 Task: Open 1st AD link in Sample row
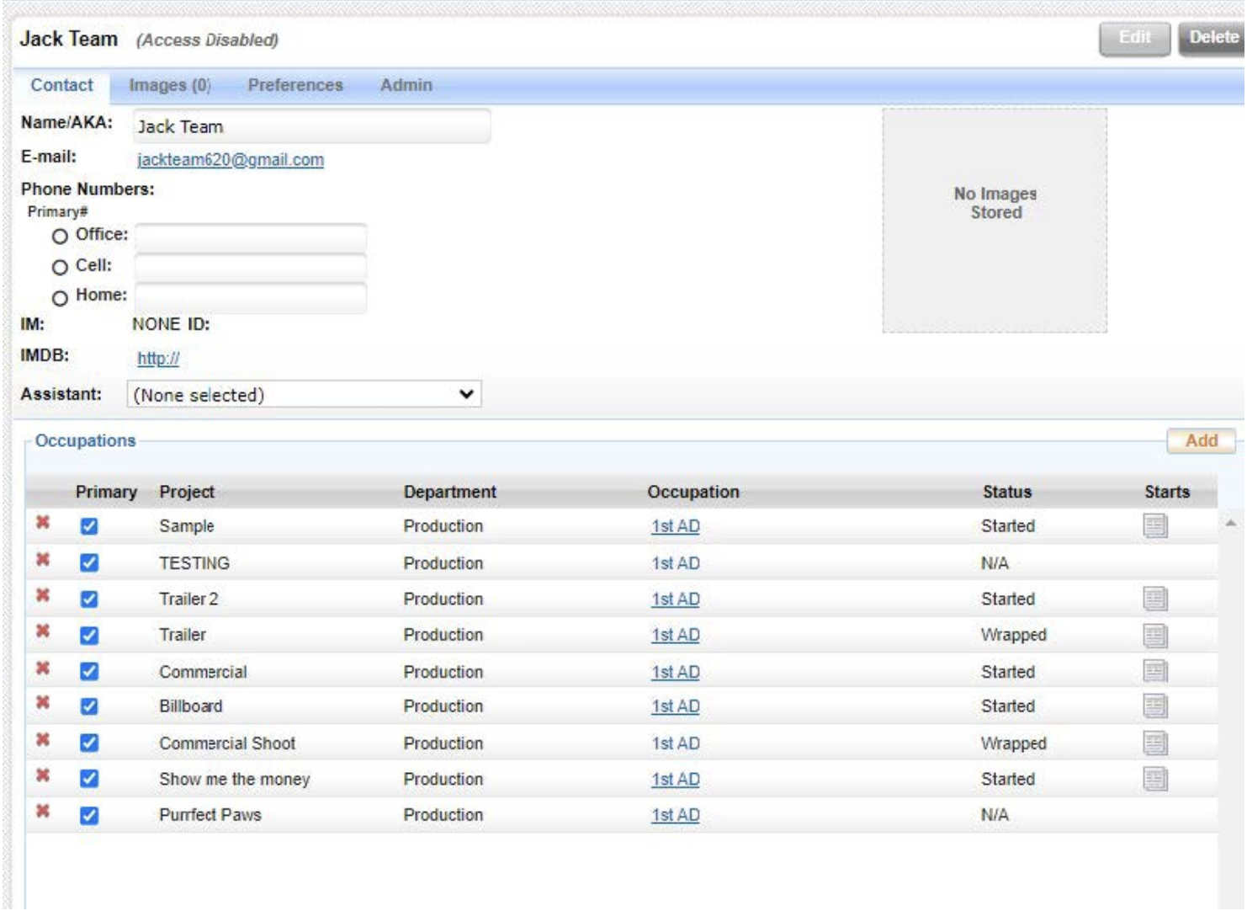tap(676, 526)
